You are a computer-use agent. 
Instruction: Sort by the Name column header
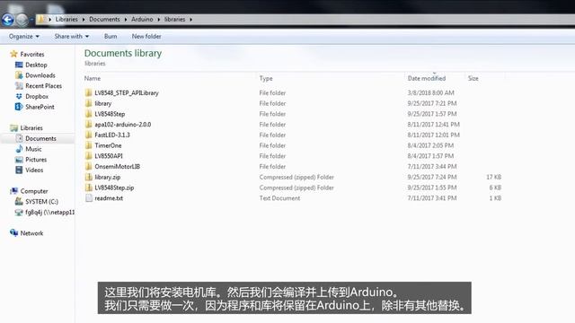coord(93,78)
